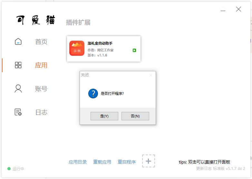The height and width of the screenshot is (179, 252).
Task: Click the apps grid icon in the sidebar
Action: pos(18,65)
